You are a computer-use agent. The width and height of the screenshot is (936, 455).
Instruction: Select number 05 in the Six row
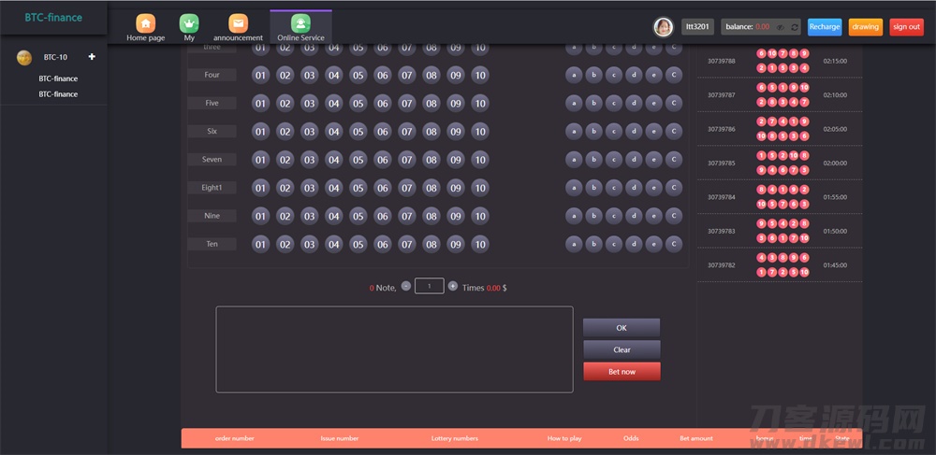point(358,132)
